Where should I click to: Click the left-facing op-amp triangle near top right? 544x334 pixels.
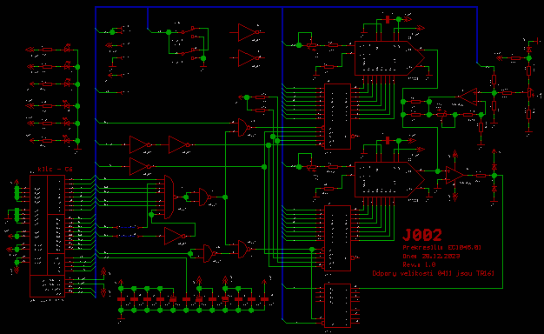coord(468,97)
